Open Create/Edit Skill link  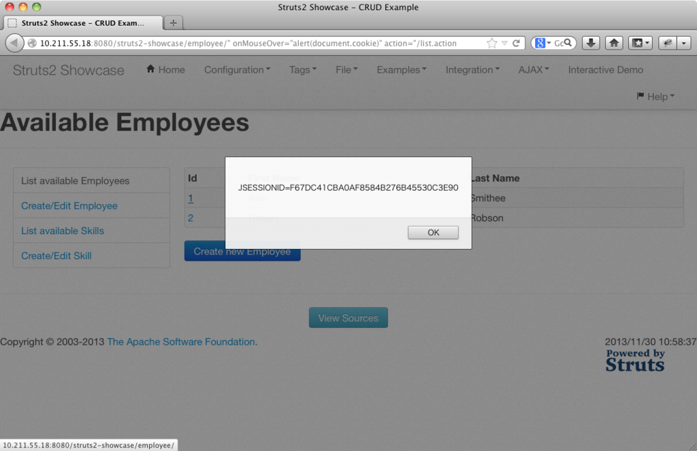(x=56, y=256)
